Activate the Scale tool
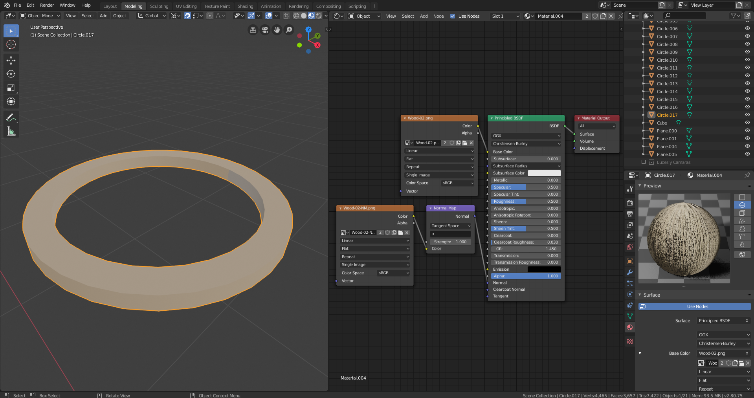754x398 pixels. [11, 88]
